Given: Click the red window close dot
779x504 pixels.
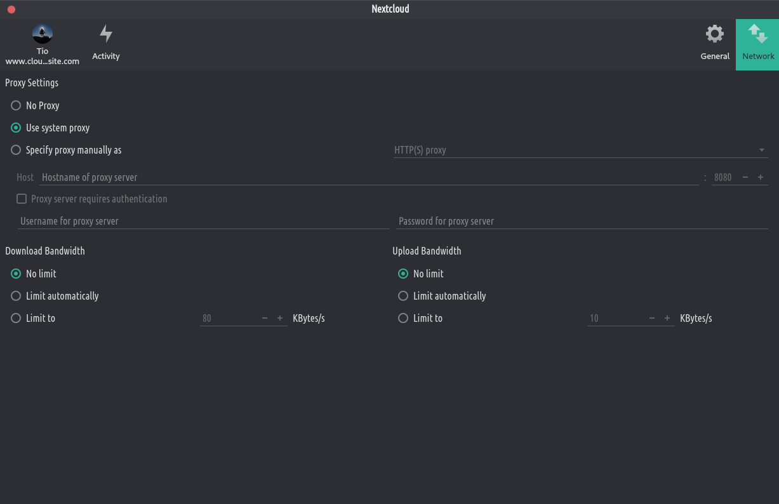Looking at the screenshot, I should coord(11,10).
